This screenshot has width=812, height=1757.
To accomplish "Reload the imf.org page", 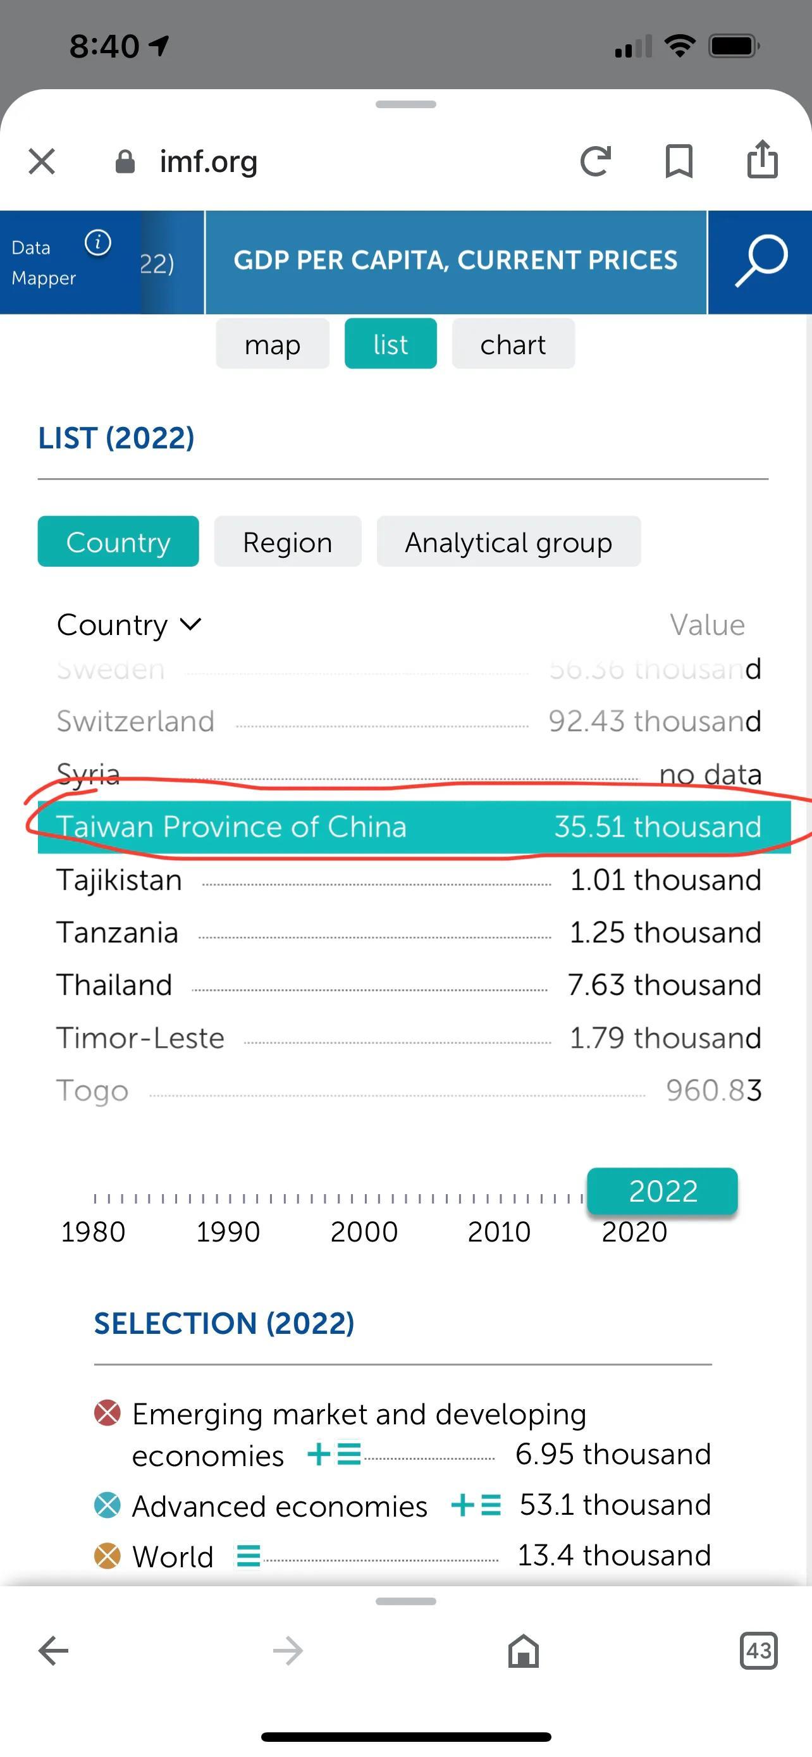I will click(595, 162).
